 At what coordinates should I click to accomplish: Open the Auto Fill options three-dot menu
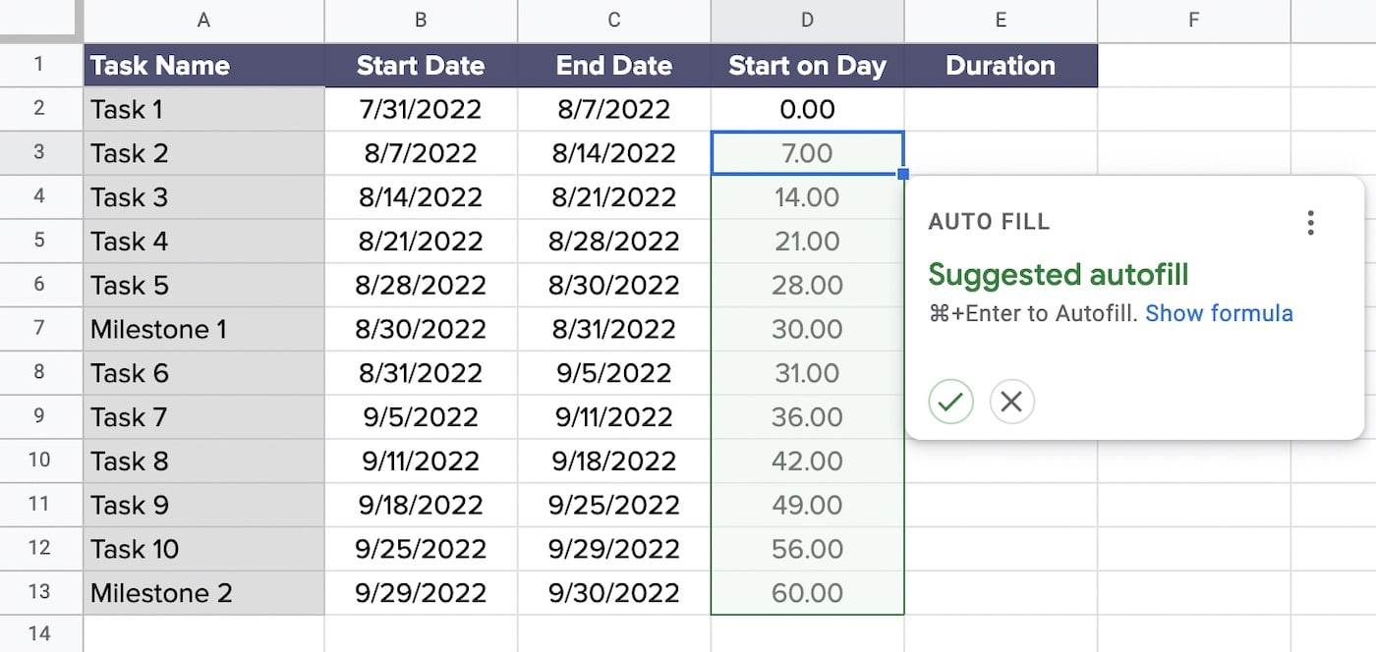pos(1311,223)
